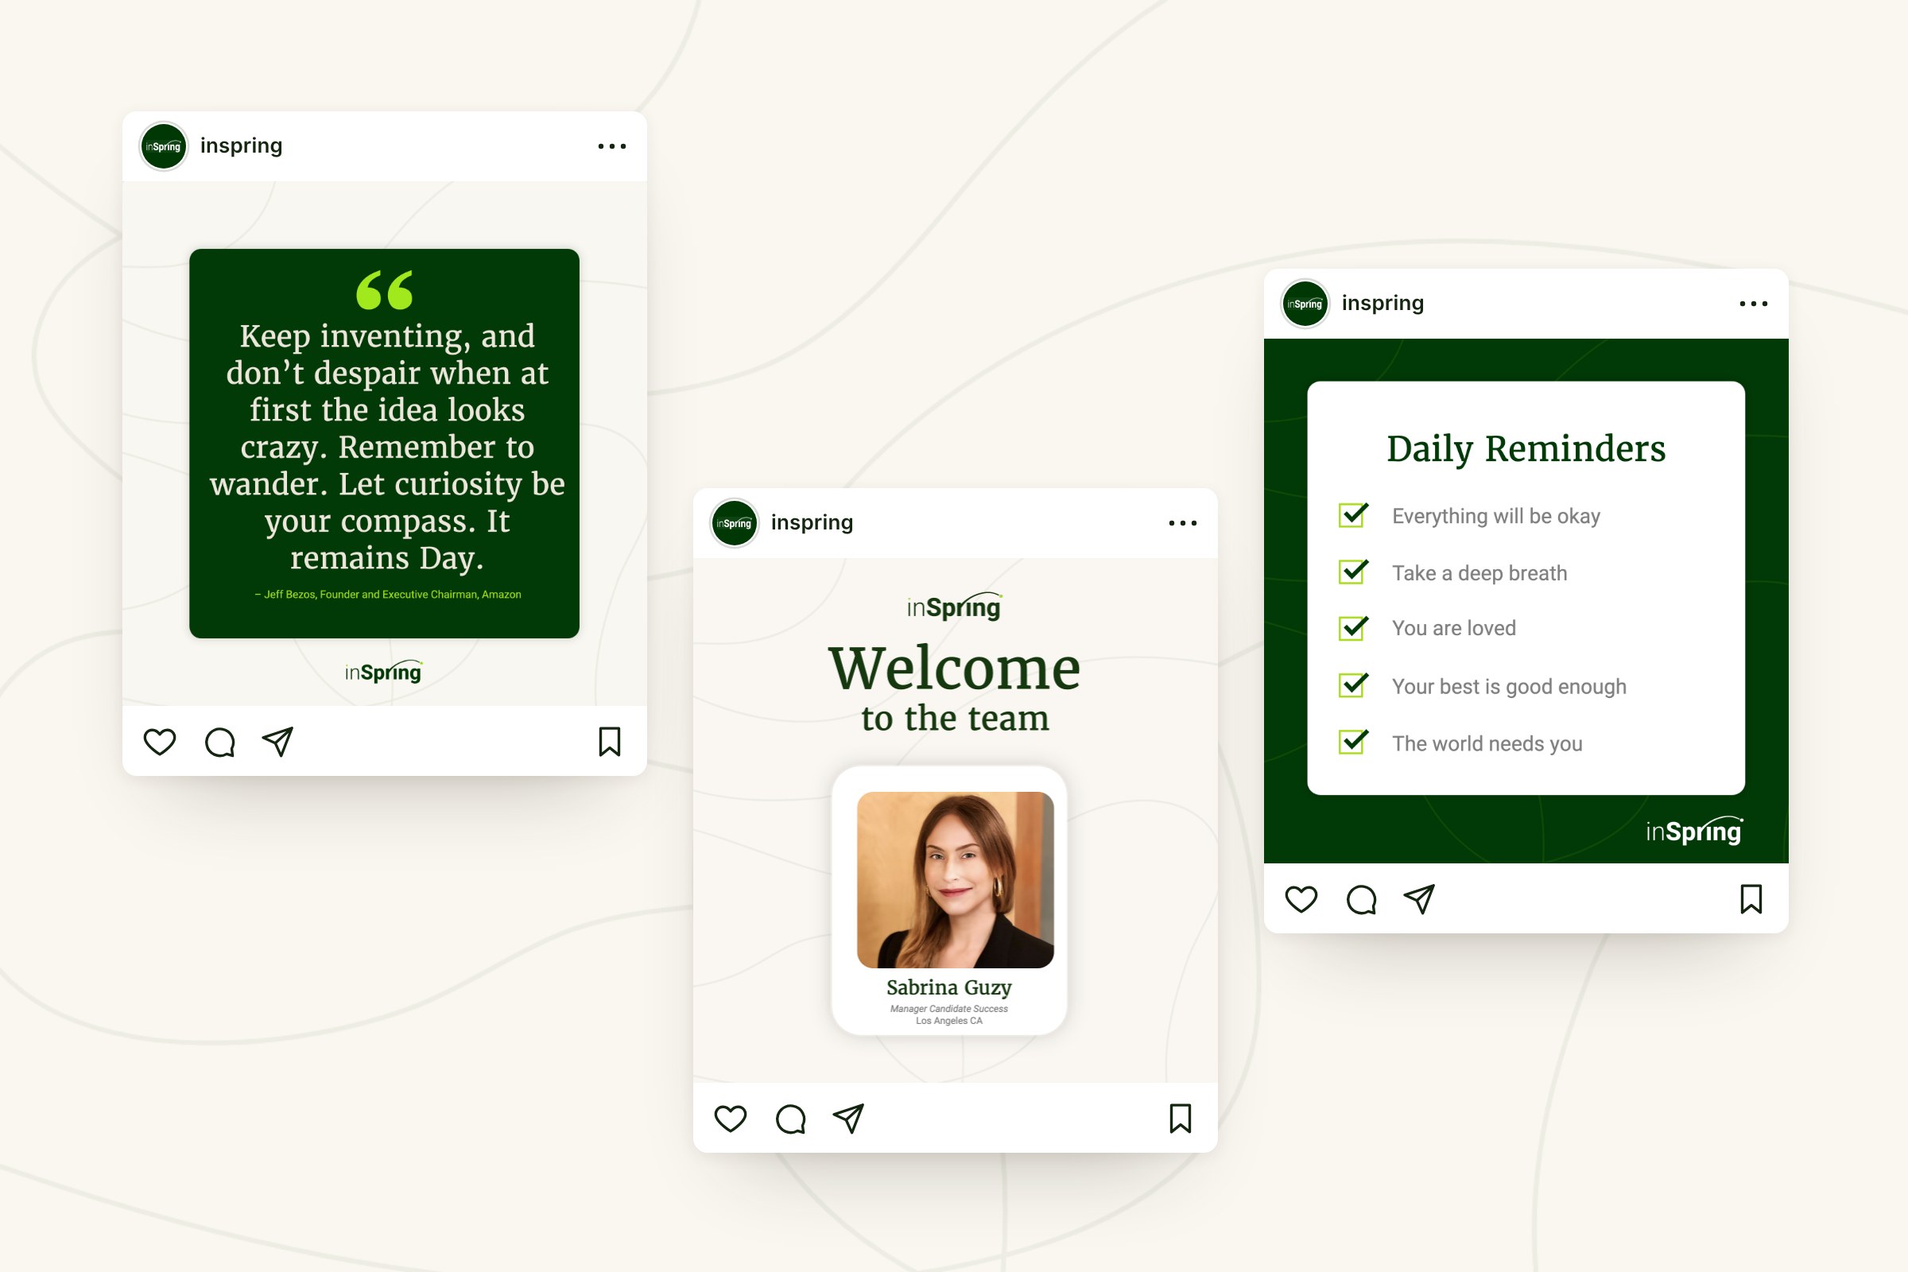Open comments on the quote post
This screenshot has height=1272, width=1908.
tap(220, 742)
